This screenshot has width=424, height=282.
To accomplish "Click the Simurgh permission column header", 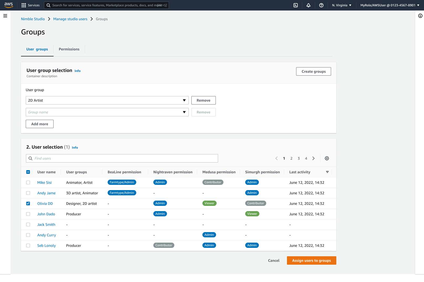I will [x=263, y=172].
